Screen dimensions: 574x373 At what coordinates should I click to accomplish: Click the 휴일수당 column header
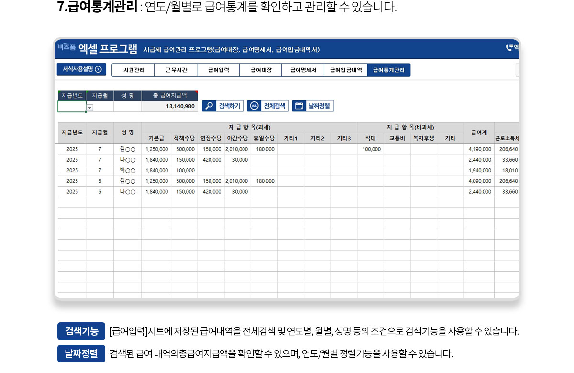(264, 138)
